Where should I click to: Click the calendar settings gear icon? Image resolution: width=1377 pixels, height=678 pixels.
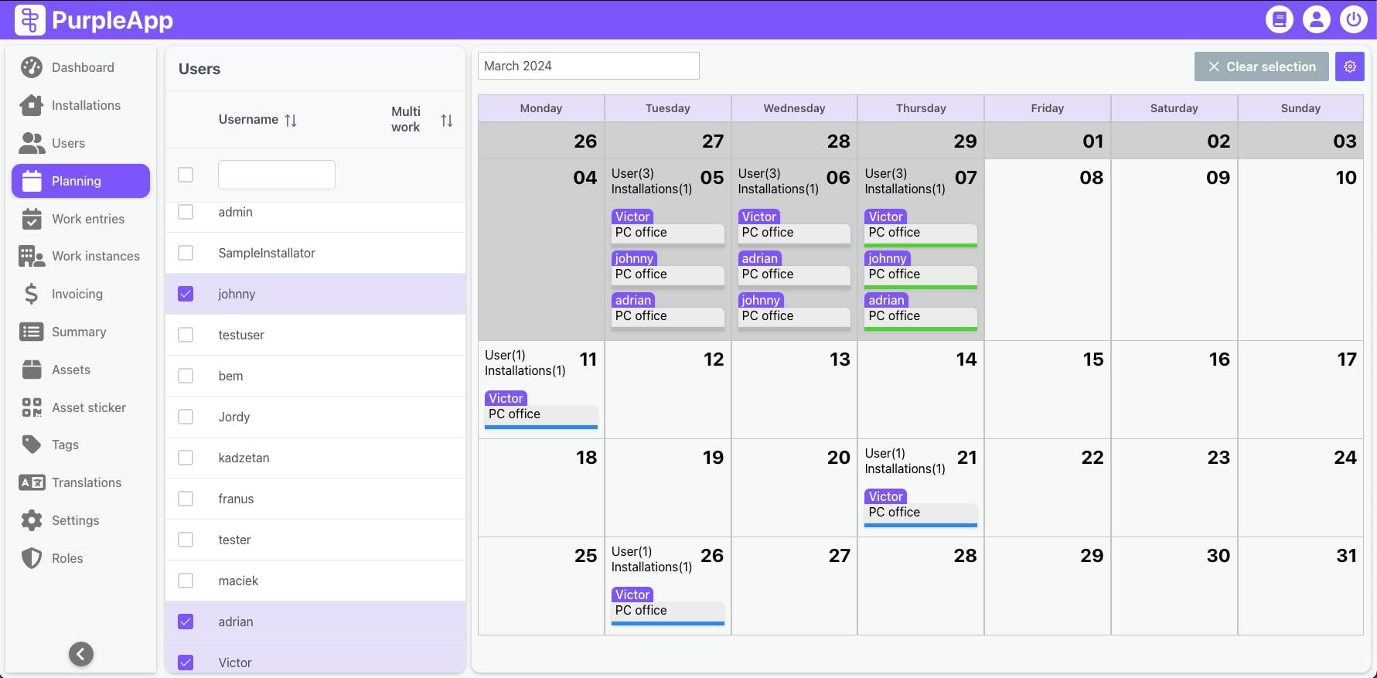tap(1349, 66)
